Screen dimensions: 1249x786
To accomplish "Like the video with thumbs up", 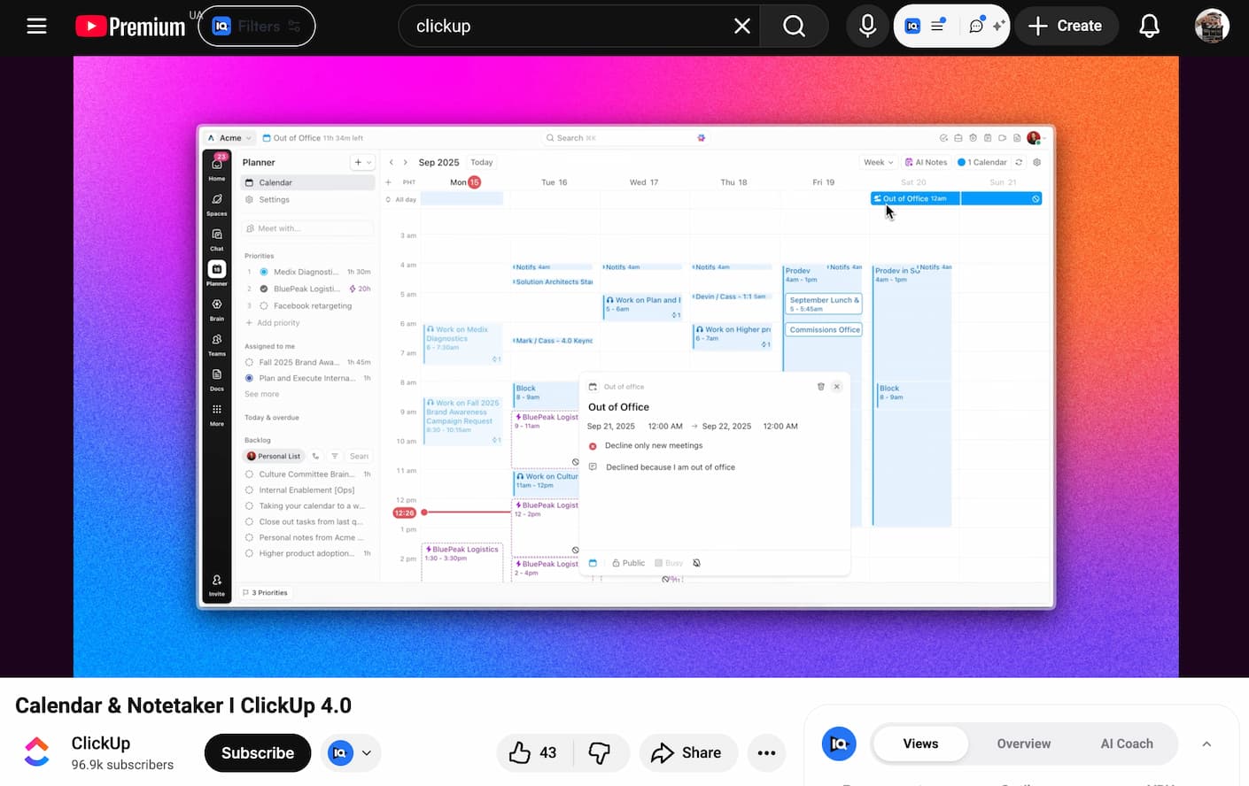I will click(x=533, y=752).
